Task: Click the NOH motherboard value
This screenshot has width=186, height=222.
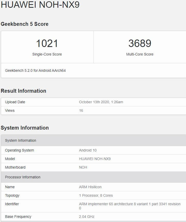Action: point(83,167)
